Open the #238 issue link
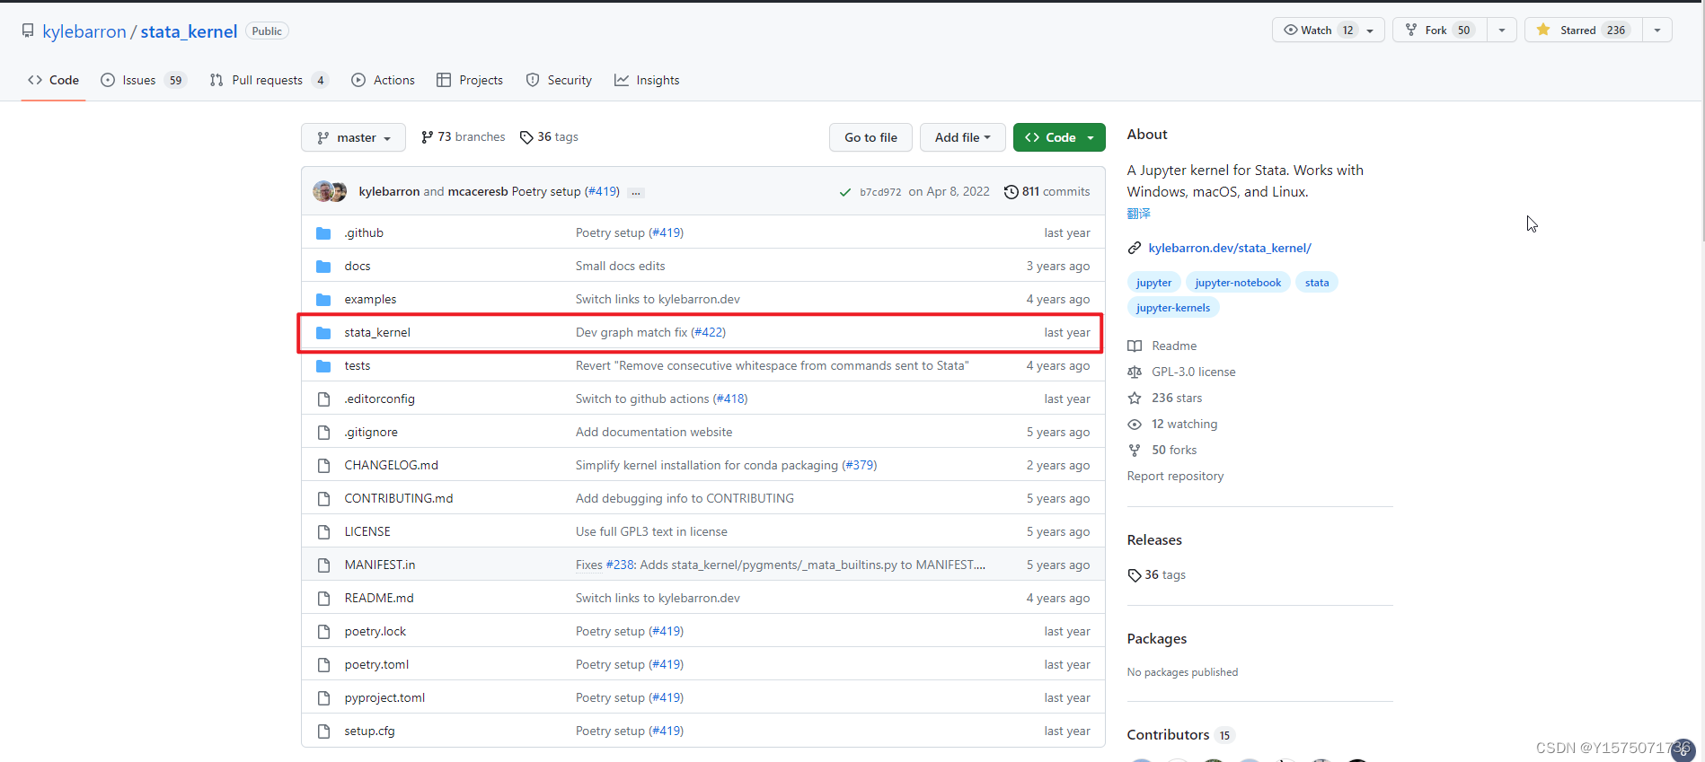Screen dimensions: 1705x762 coord(620,565)
